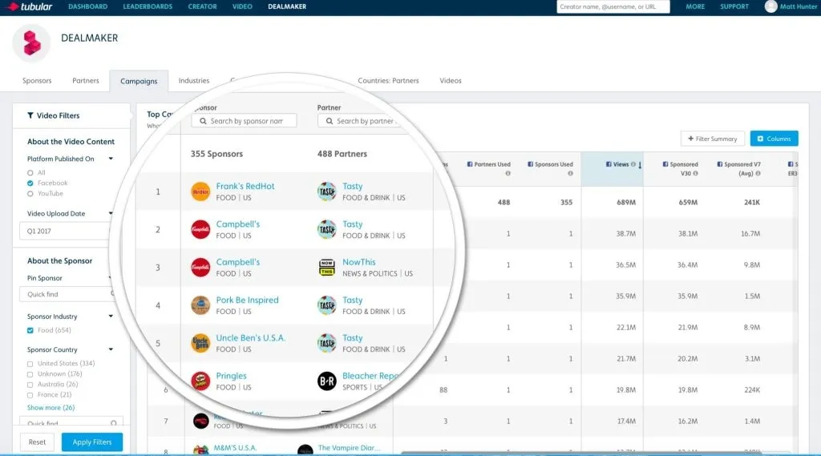Collapse the Sponsor Industry section

(x=111, y=317)
